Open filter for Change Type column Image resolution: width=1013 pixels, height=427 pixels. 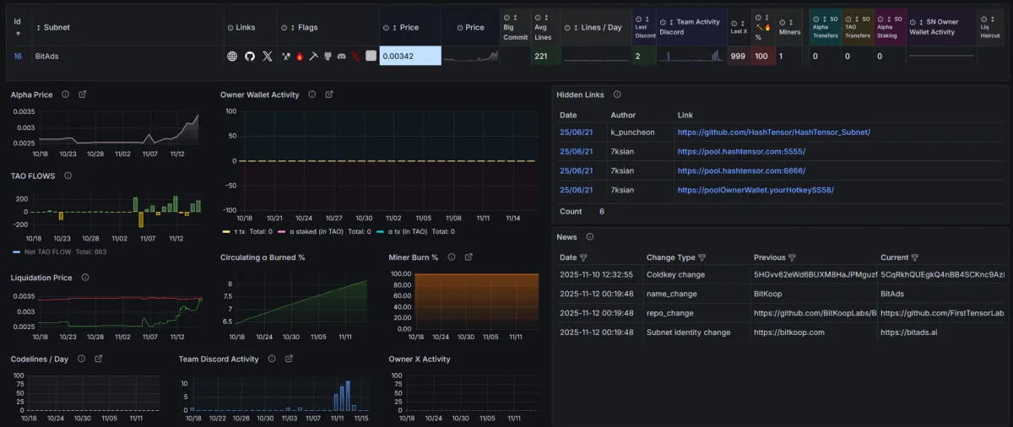702,257
